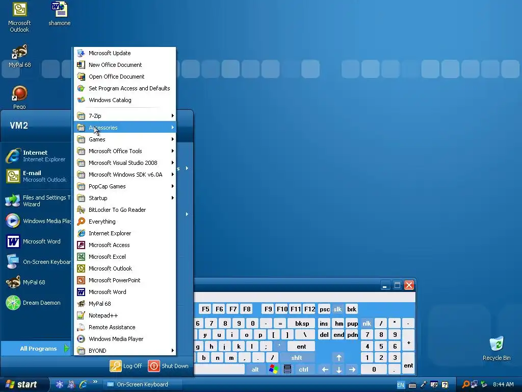
Task: Open On-Screen Keyboard in start panel
Action: 37,262
